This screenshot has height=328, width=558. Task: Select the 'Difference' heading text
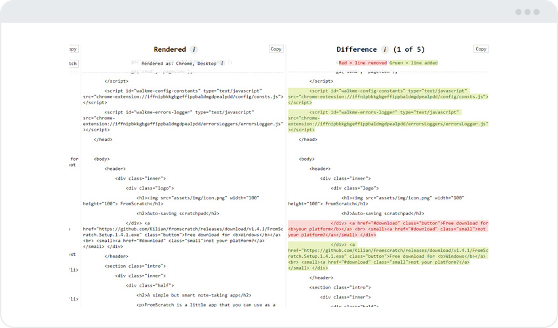(x=357, y=49)
